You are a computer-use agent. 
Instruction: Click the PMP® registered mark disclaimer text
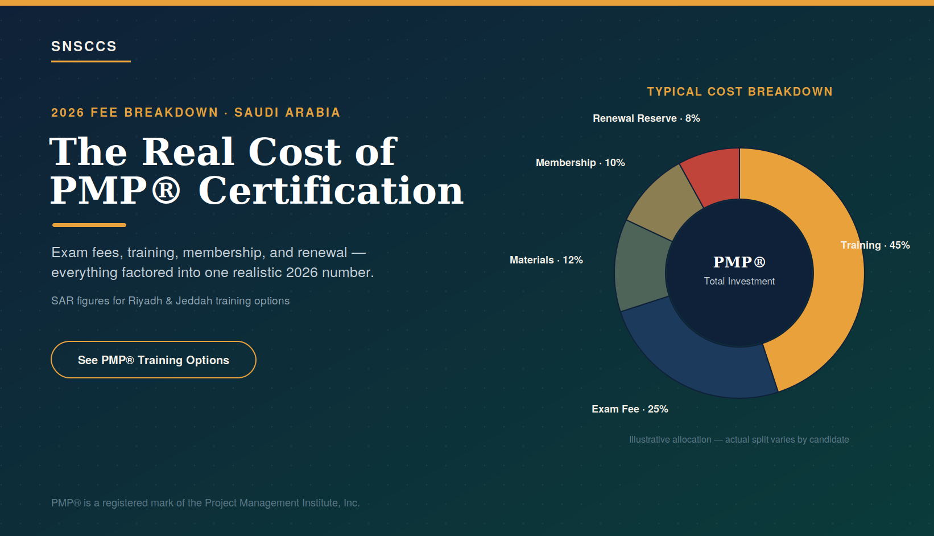pyautogui.click(x=205, y=503)
